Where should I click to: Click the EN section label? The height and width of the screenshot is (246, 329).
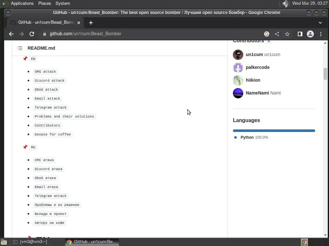[33, 59]
